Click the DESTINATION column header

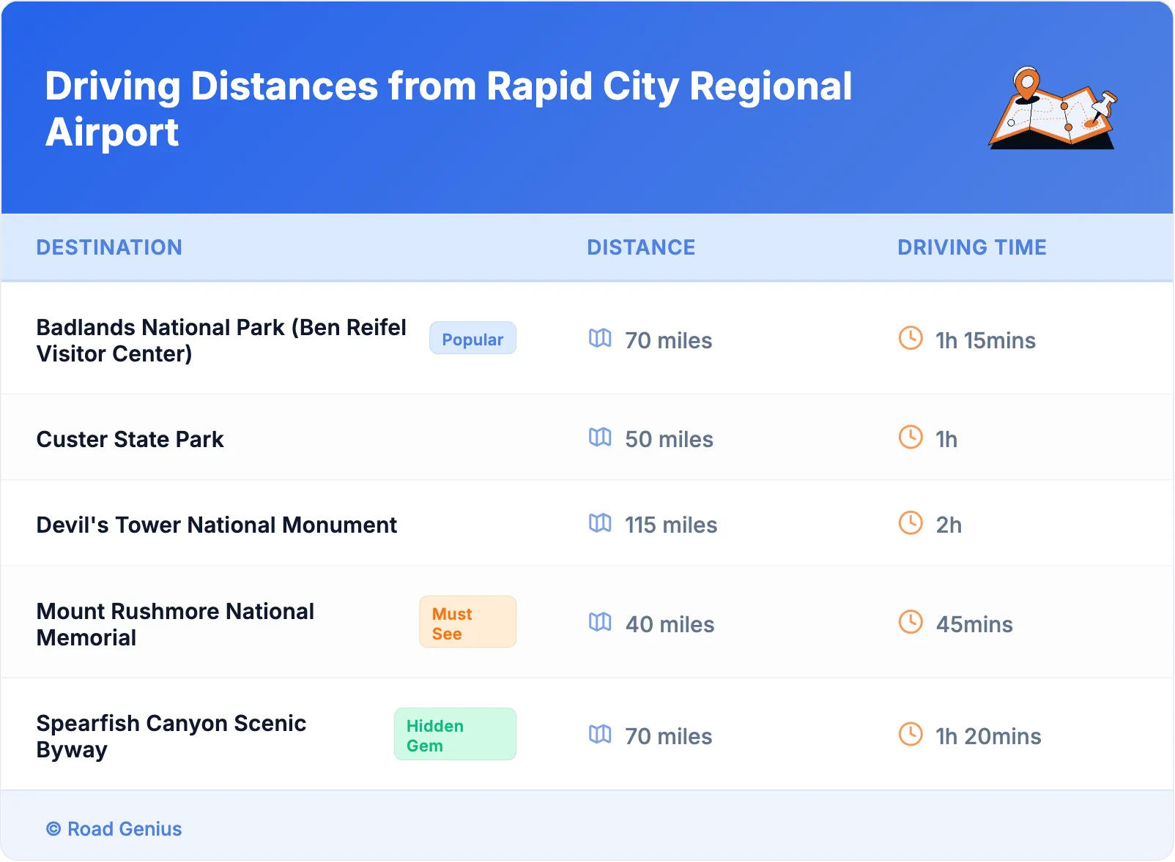pos(109,247)
